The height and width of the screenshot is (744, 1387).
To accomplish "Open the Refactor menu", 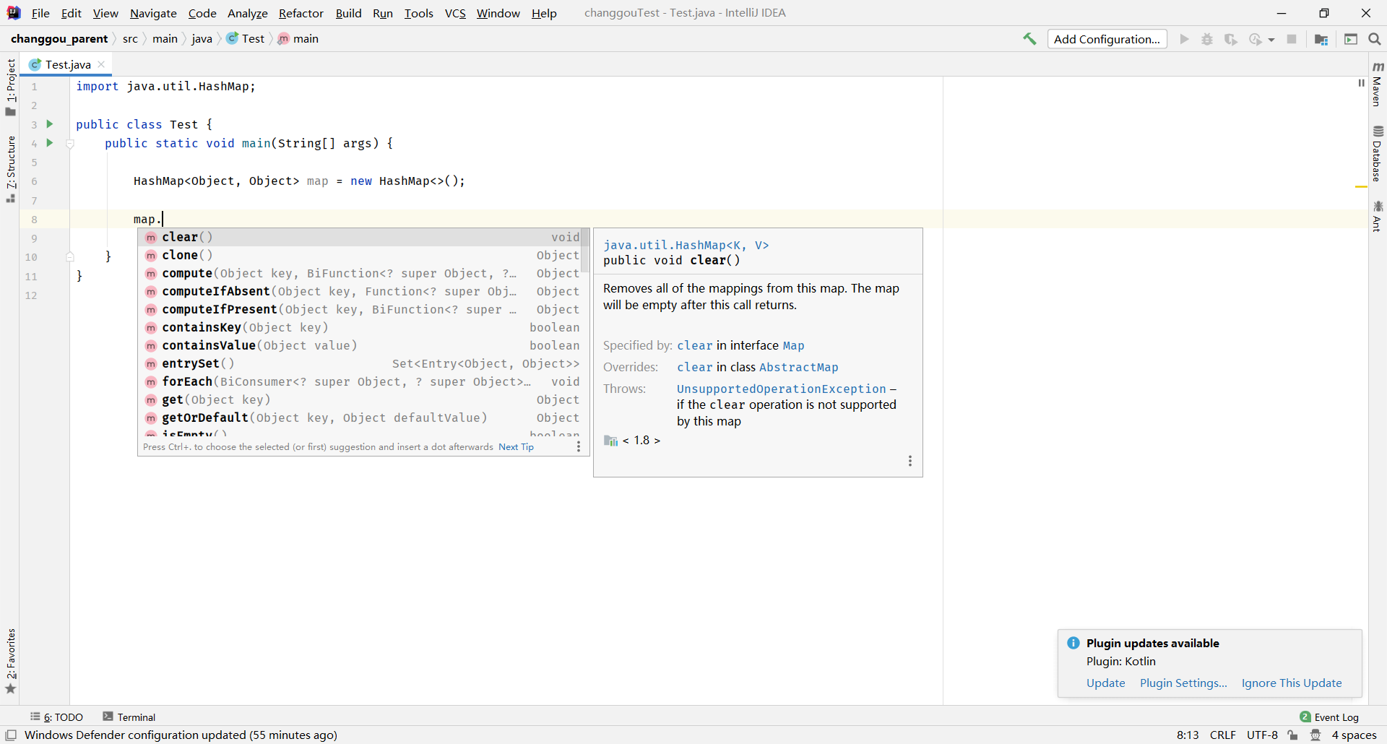I will [x=301, y=13].
